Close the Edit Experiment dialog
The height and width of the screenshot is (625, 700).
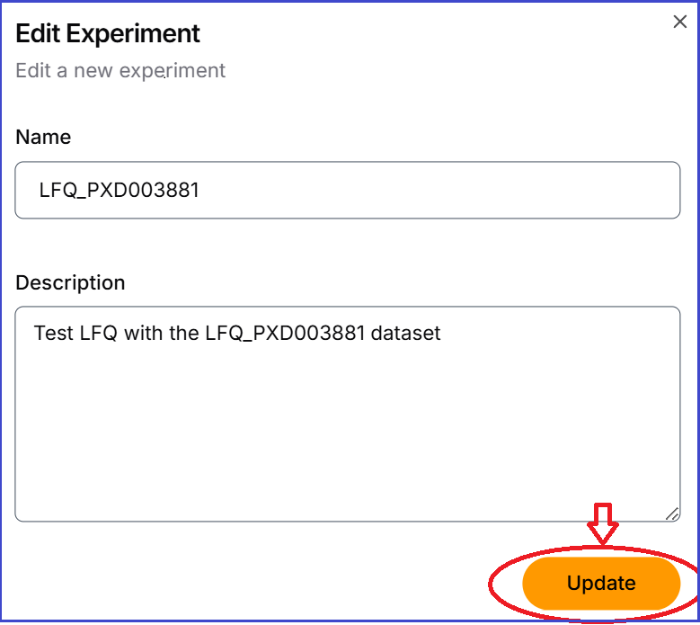(680, 22)
